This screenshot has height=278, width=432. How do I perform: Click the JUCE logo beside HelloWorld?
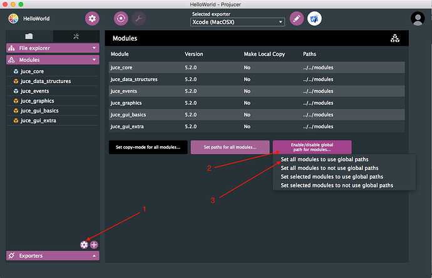[x=13, y=18]
